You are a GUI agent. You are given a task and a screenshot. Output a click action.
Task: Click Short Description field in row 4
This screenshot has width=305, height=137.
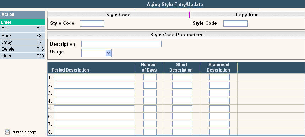[x=182, y=101]
